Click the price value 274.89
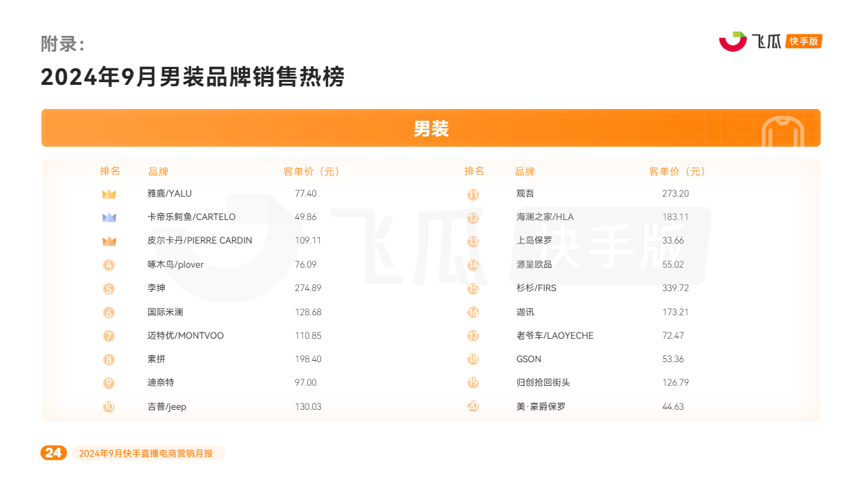 [x=308, y=288]
